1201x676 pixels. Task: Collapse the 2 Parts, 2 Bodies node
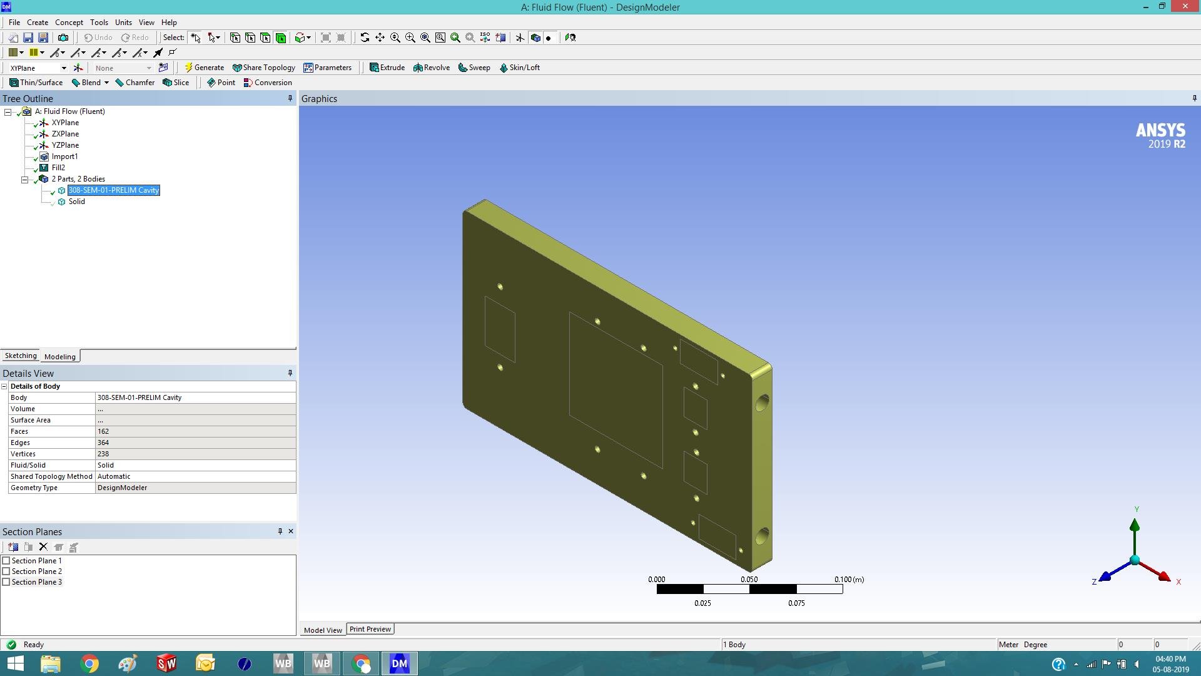[x=25, y=180]
